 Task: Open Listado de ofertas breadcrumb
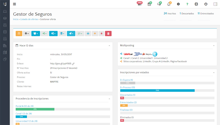coord(29,19)
